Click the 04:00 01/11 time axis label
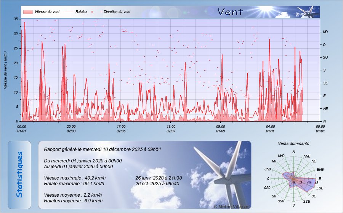Image resolution: width=343 pixels, height=213 pixels. coord(270,129)
